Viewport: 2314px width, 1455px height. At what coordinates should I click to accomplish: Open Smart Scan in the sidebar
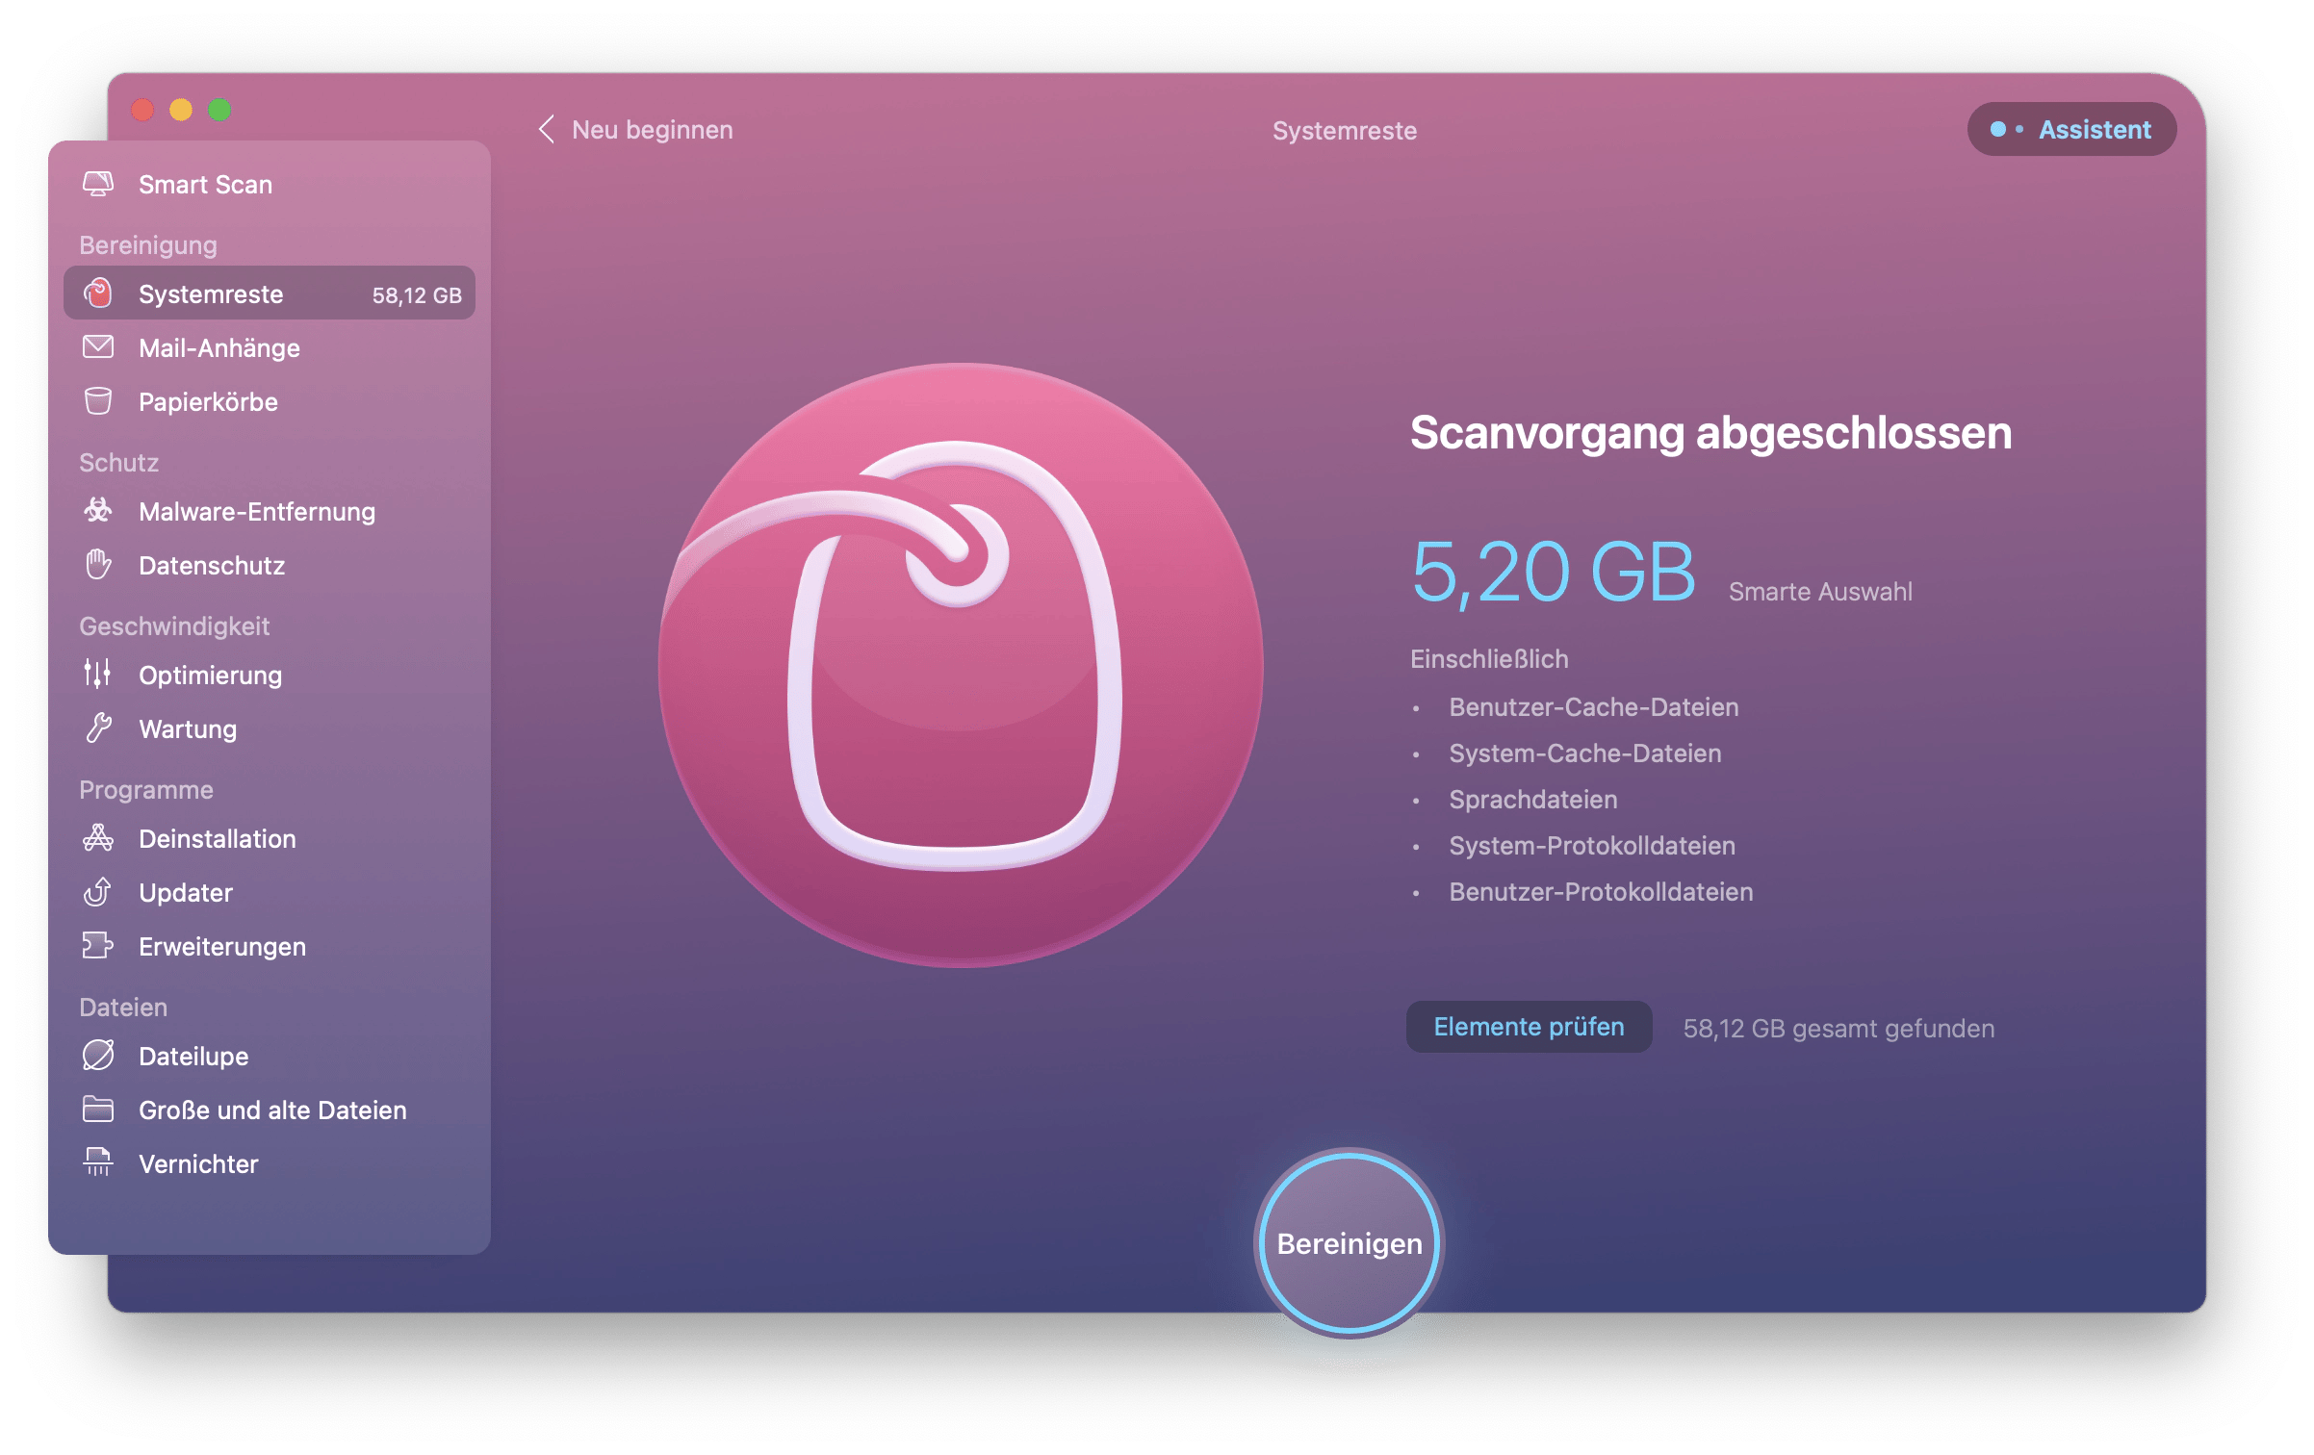tap(270, 184)
